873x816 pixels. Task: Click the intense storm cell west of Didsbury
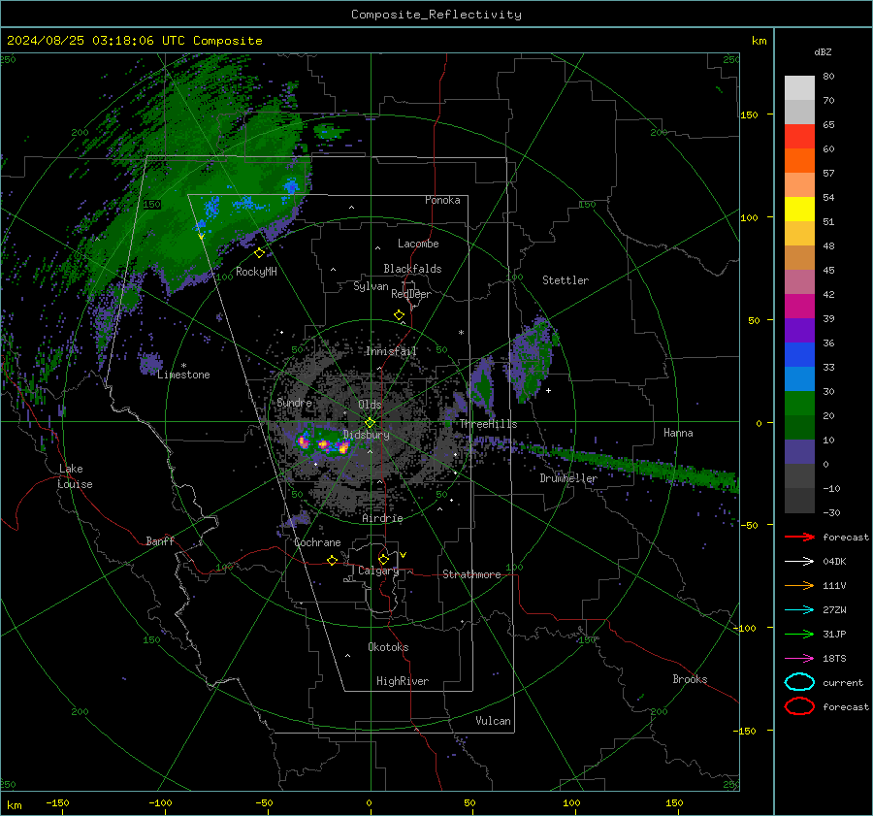[323, 443]
